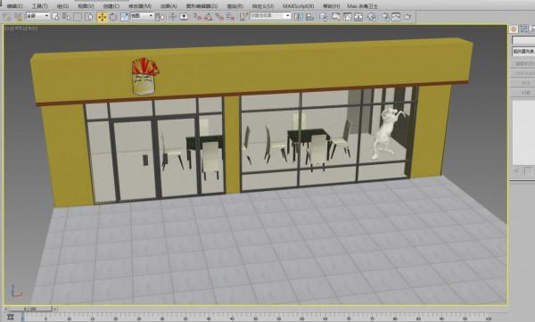Open the Use Pivot Point Center flyout
This screenshot has height=322, width=535.
[160, 17]
